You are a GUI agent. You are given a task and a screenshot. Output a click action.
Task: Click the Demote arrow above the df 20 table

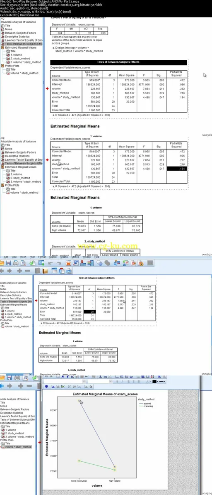point(10,271)
